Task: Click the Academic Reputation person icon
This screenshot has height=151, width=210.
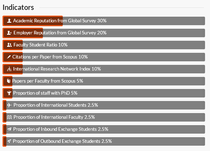Action: pyautogui.click(x=9, y=21)
